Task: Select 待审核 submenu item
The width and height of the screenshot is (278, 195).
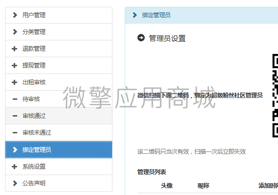Action: [x=59, y=99]
